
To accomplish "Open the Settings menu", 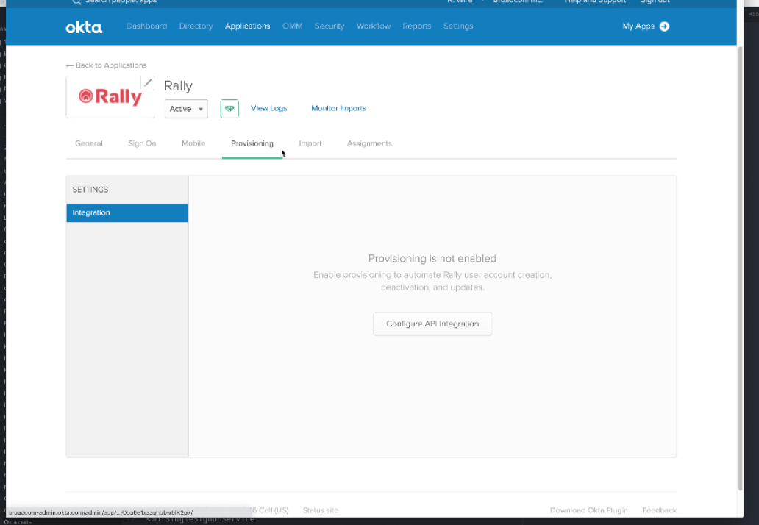I will [x=458, y=26].
